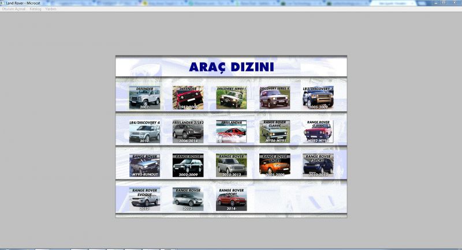The image size is (462, 250).
Task: Open the Katalog menu
Action: click(35, 9)
